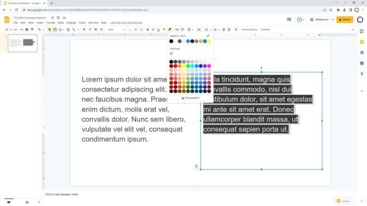Open the Slideshow options dropdown arrow
Screen dimensions: 367x206
pos(332,19)
